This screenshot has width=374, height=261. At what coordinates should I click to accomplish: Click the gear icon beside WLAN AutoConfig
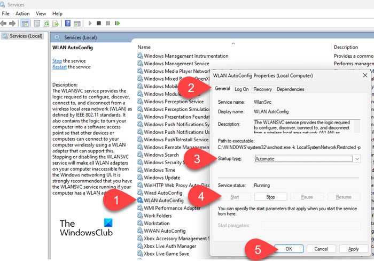coord(140,201)
